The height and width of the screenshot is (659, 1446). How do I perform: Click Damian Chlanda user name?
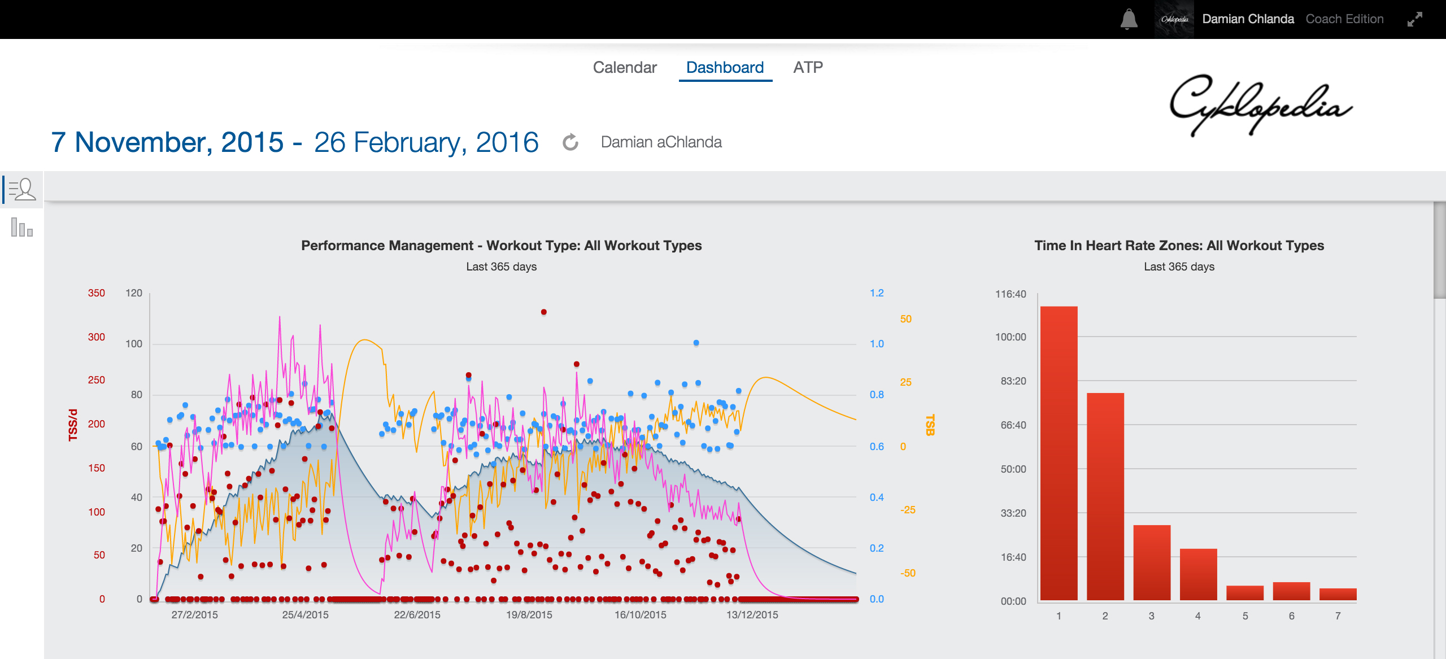[x=1248, y=19]
